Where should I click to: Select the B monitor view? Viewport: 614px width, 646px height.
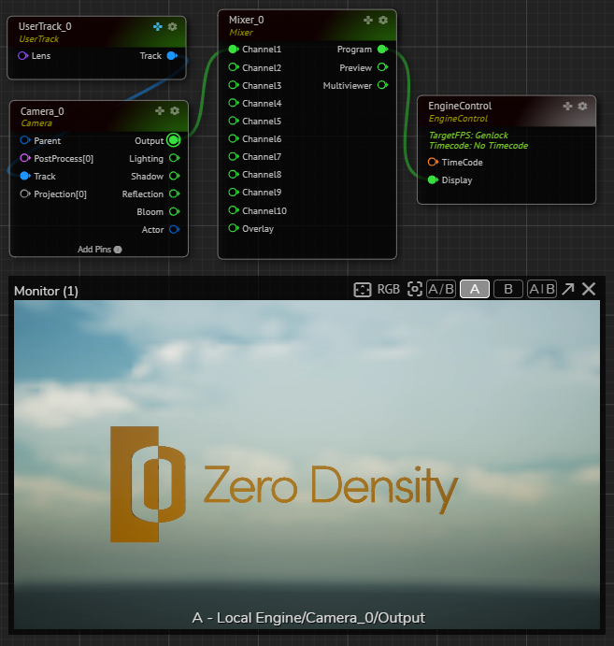[507, 290]
